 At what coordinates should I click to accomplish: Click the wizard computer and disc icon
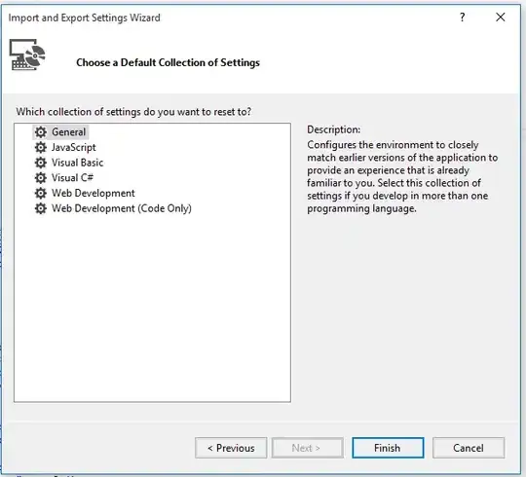click(27, 55)
